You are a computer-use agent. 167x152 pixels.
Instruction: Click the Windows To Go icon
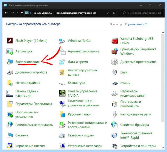(62, 41)
